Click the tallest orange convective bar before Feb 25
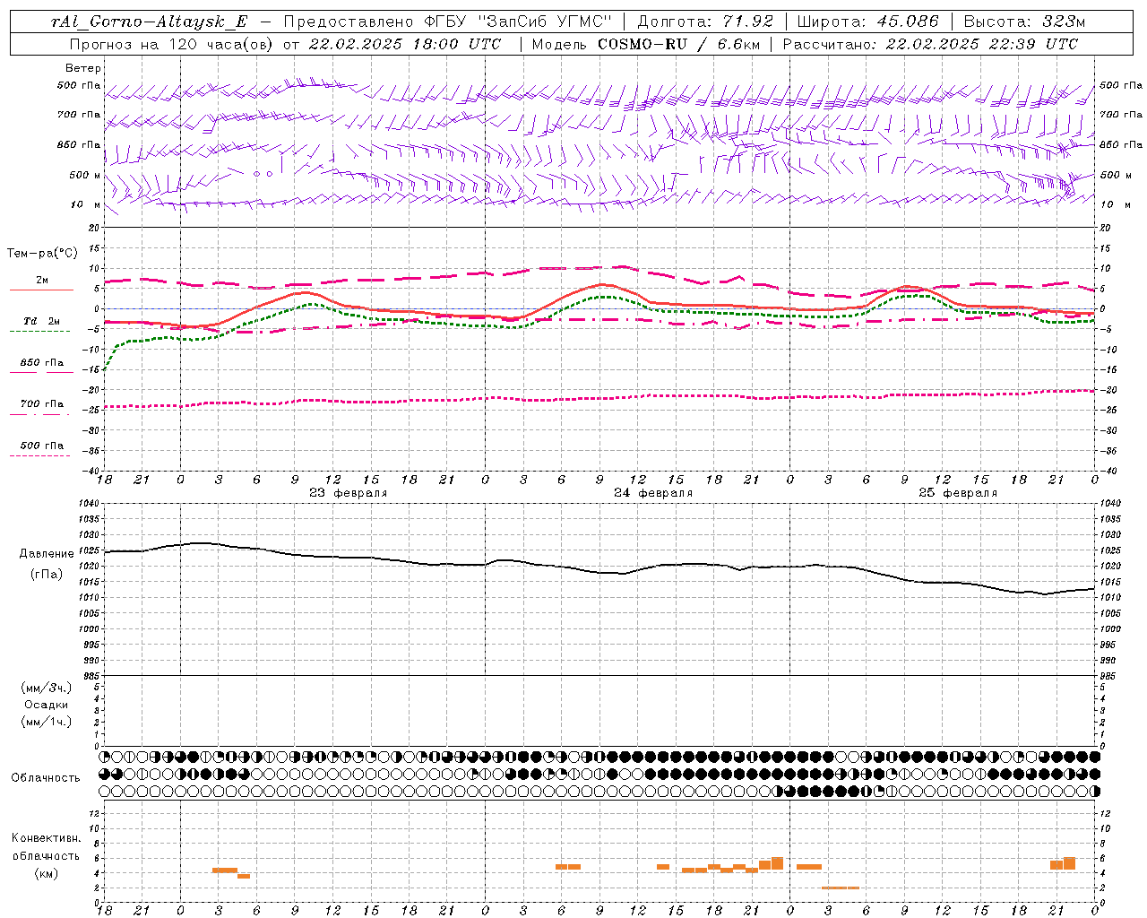Screen dimensions: 1147x918 coord(777,863)
